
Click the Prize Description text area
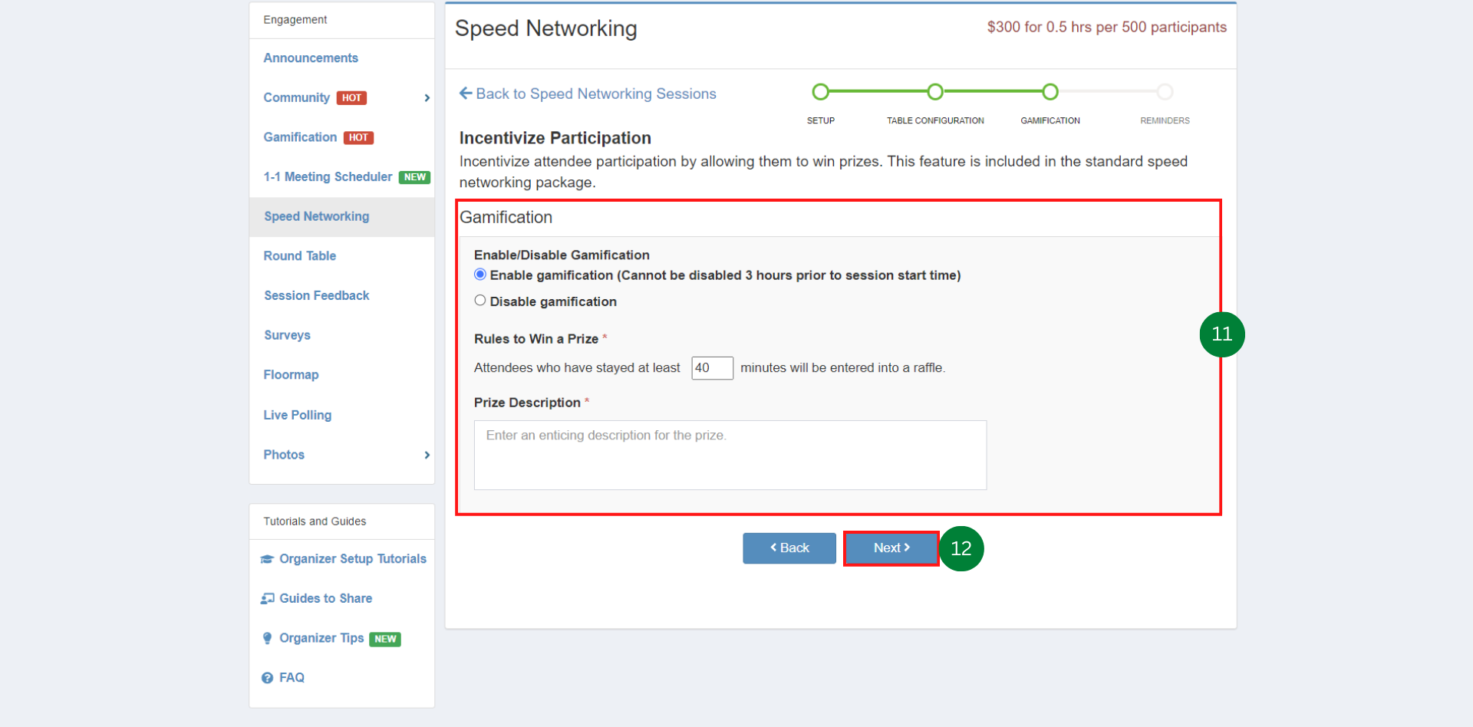[730, 455]
